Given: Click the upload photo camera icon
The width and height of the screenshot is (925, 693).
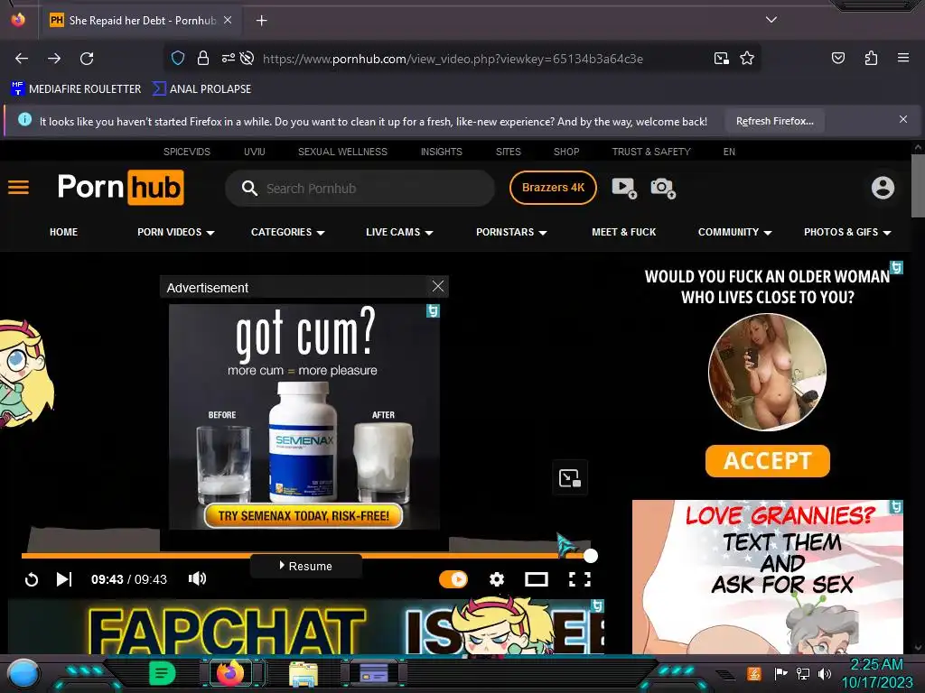Looking at the screenshot, I should point(663,188).
